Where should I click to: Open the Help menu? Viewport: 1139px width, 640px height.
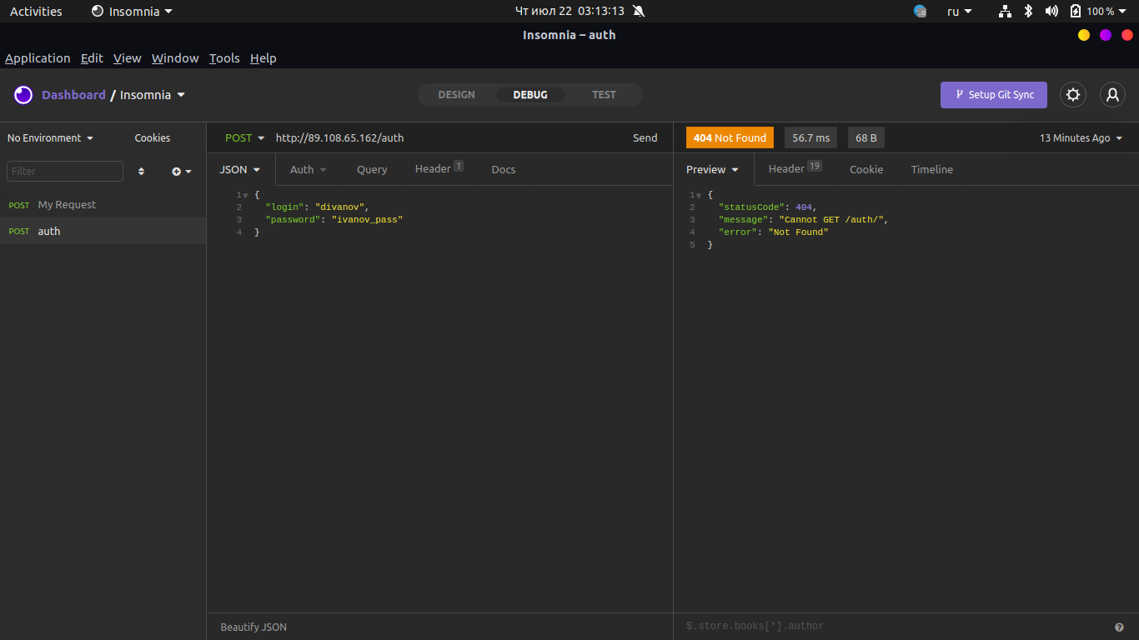tap(263, 58)
